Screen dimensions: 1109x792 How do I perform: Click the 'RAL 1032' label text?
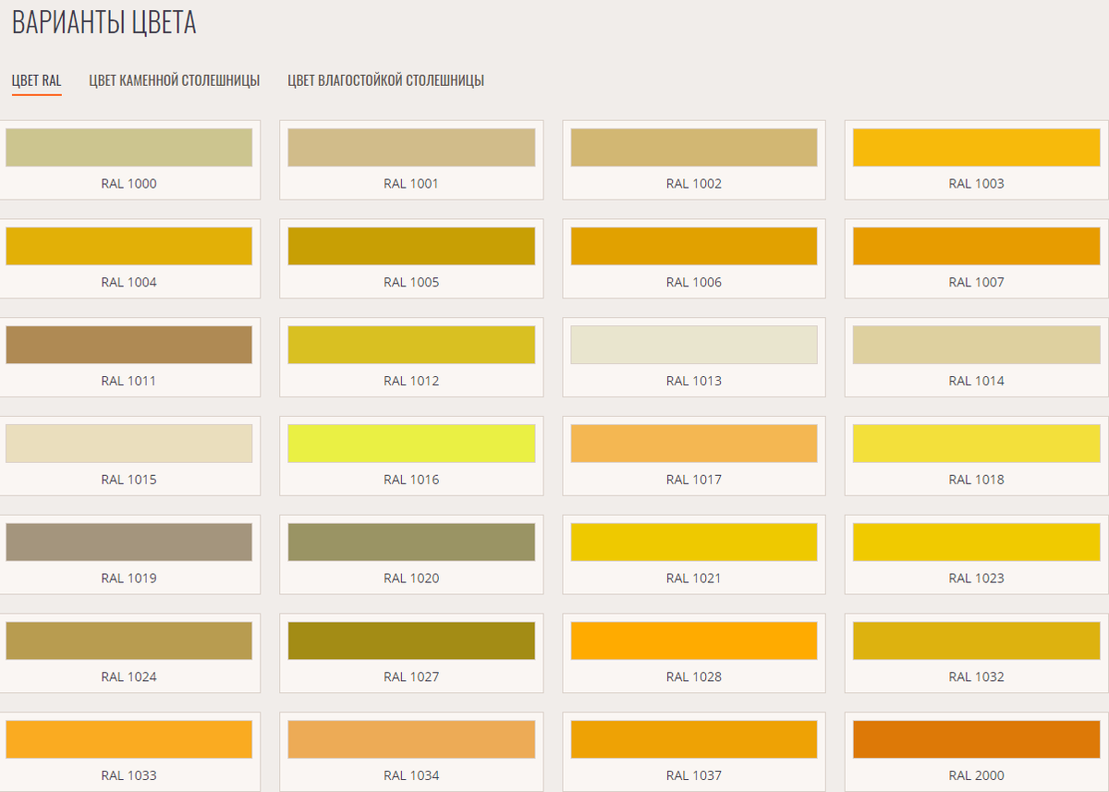point(977,677)
